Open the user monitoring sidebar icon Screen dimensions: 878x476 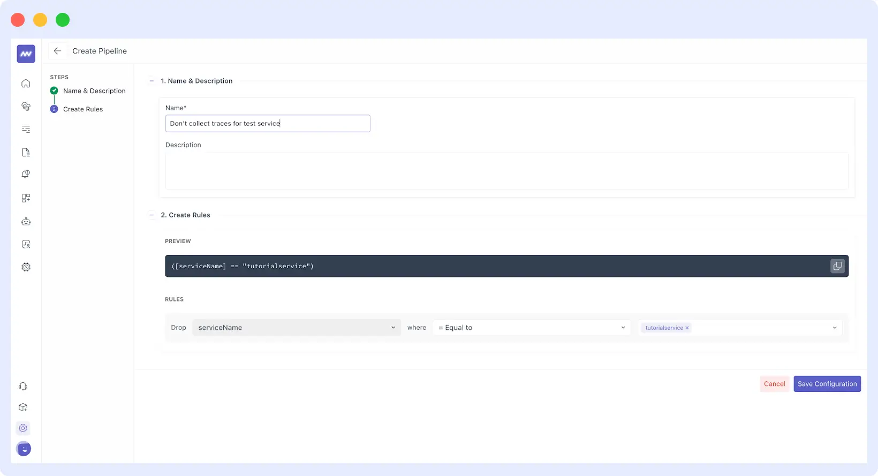(x=26, y=244)
